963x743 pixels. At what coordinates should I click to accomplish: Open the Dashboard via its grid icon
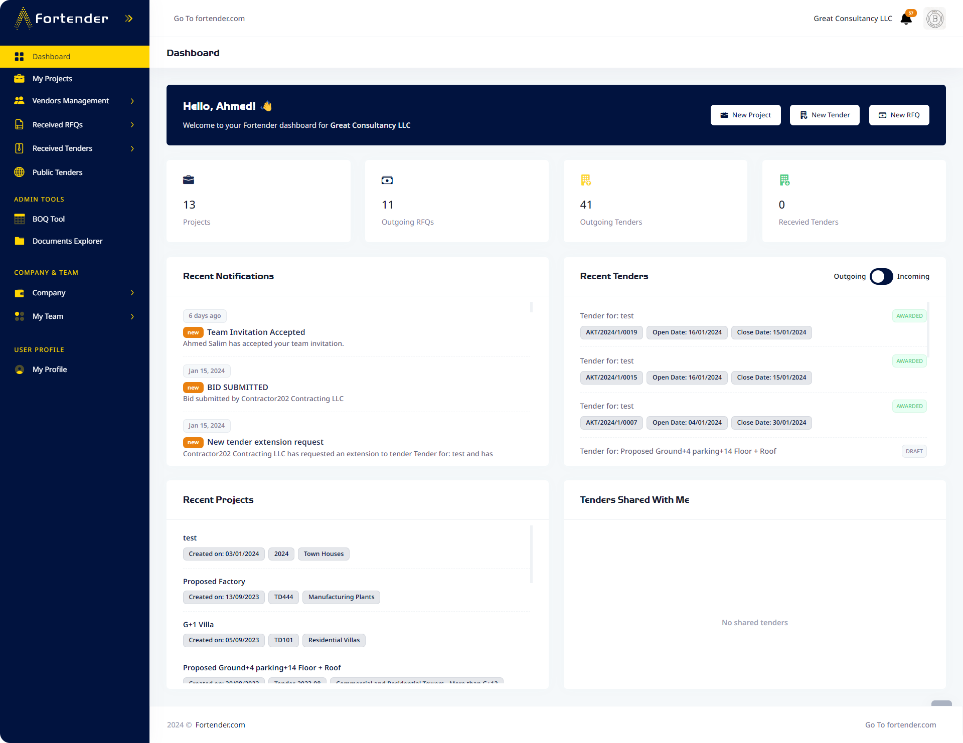point(20,57)
